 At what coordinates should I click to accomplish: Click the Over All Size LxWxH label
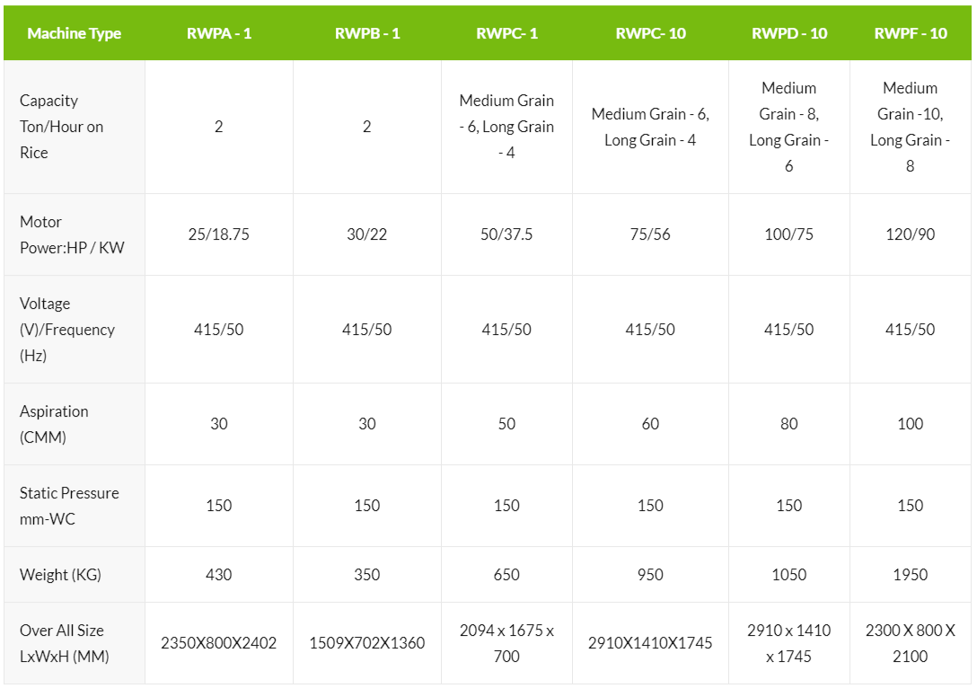point(65,643)
